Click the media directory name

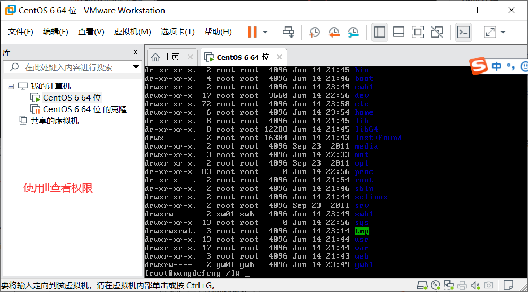pyautogui.click(x=366, y=147)
